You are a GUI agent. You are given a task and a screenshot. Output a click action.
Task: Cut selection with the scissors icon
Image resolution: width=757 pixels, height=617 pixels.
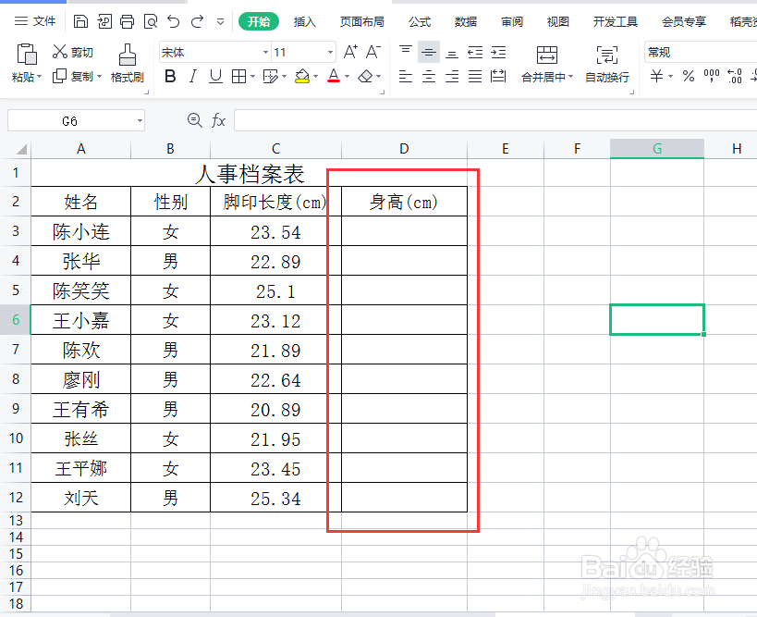tap(60, 52)
